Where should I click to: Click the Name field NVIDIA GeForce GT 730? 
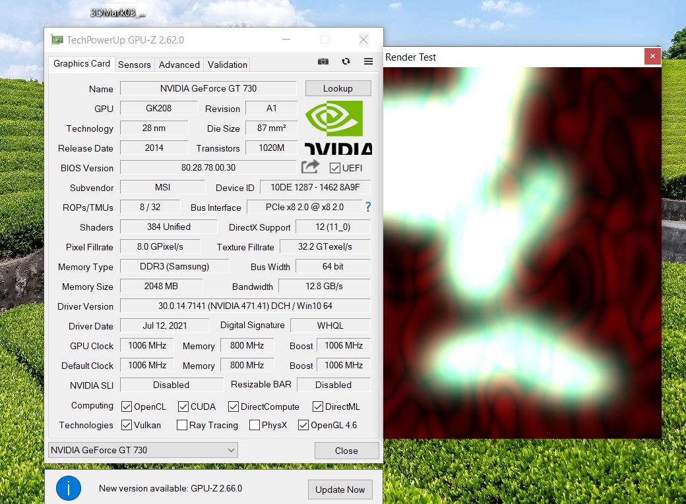click(208, 88)
